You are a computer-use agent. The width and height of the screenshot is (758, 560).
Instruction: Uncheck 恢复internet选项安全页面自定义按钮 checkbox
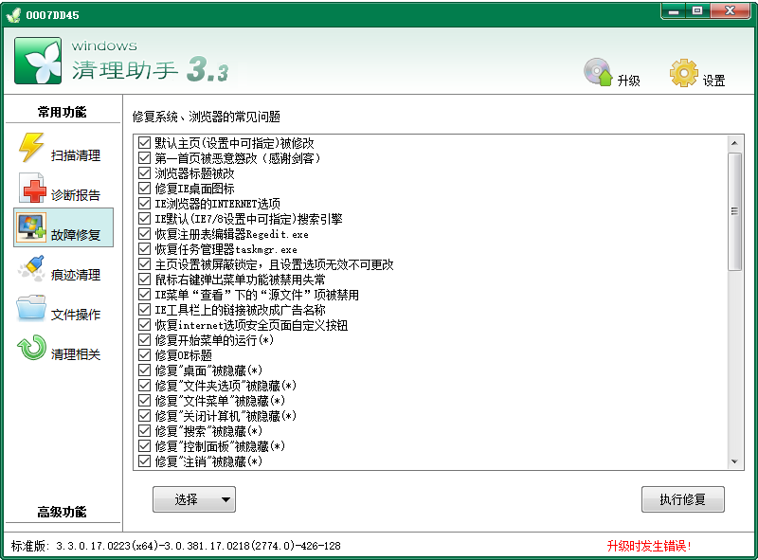(x=144, y=324)
